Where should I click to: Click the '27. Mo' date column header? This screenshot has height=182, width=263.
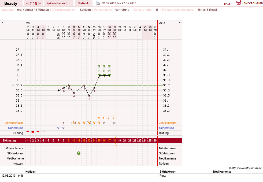click(x=155, y=28)
